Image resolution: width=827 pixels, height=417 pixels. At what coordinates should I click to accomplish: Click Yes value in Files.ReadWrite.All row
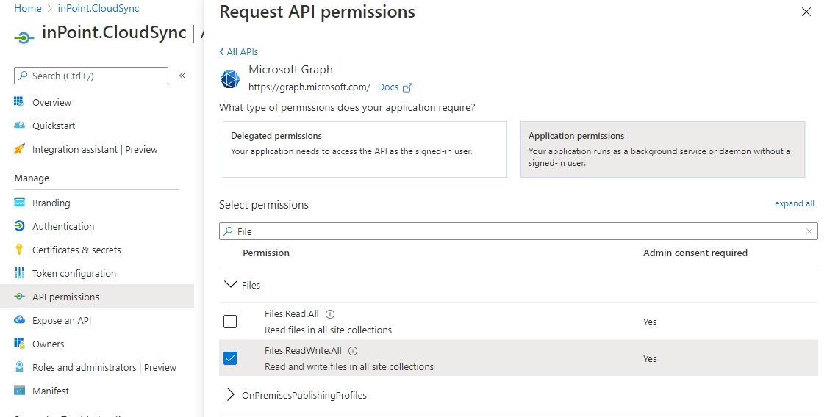tap(650, 358)
